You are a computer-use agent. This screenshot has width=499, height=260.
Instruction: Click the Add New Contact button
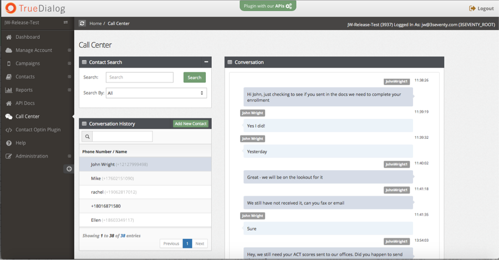click(191, 124)
